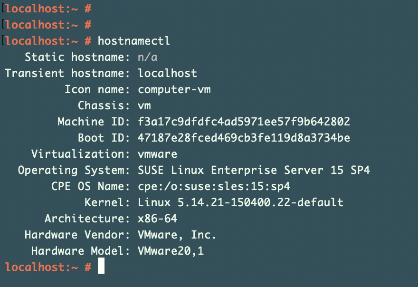Click the Transient hostname localhost value
418x287 pixels.
pos(167,73)
